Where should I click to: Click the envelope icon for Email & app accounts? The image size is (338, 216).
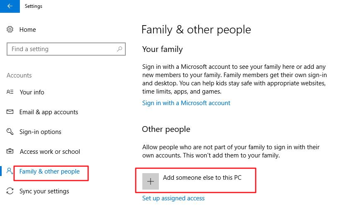click(x=10, y=112)
